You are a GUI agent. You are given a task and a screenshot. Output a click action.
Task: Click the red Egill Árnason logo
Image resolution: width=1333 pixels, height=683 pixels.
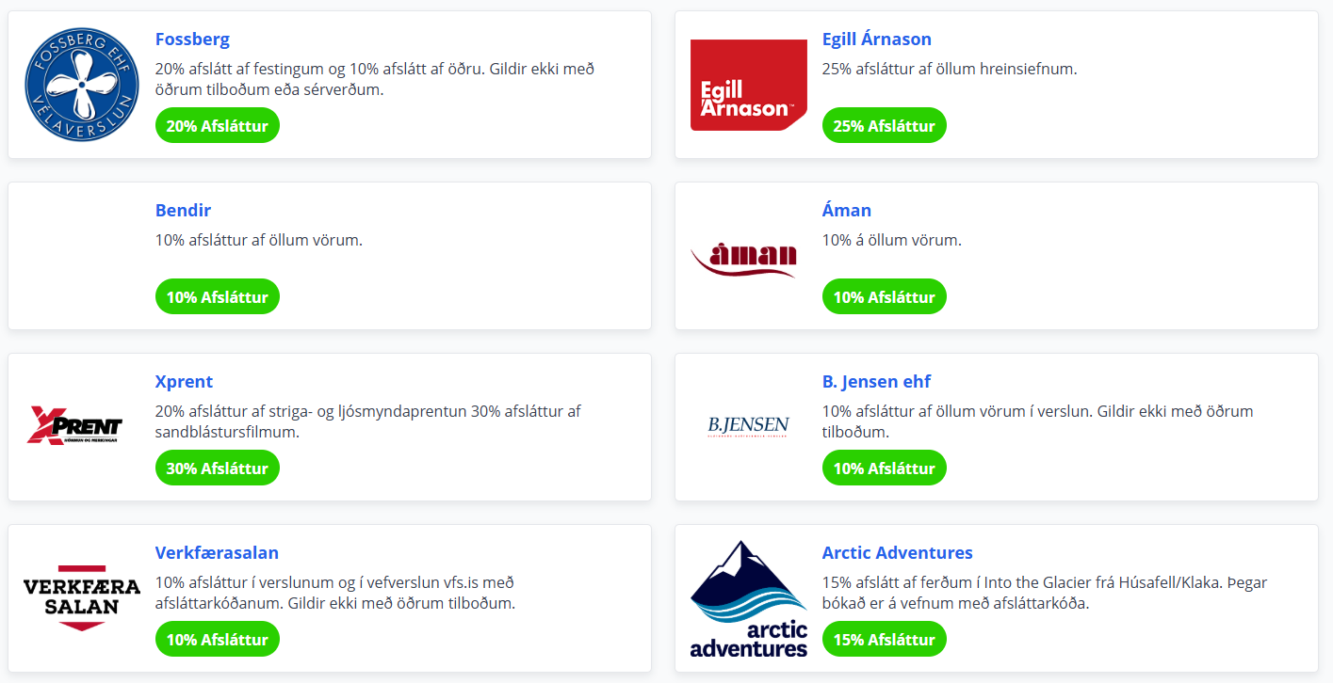[748, 85]
